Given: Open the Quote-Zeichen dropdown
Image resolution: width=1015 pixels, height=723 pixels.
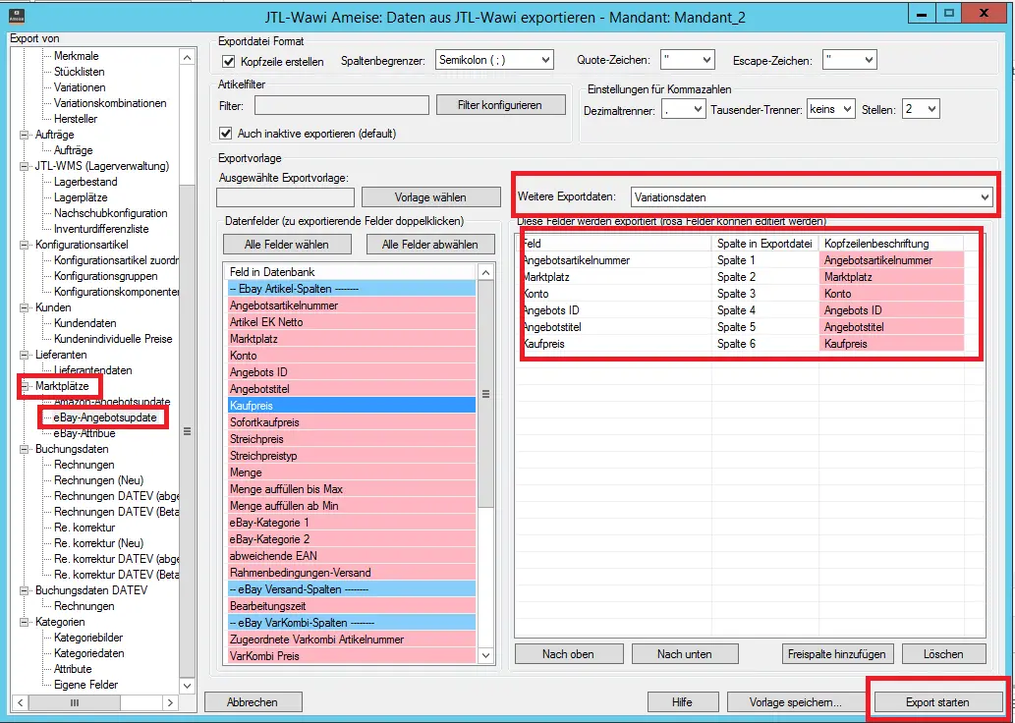Looking at the screenshot, I should (x=687, y=60).
